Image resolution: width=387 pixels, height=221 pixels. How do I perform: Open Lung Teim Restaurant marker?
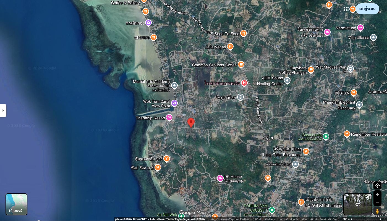(x=306, y=151)
